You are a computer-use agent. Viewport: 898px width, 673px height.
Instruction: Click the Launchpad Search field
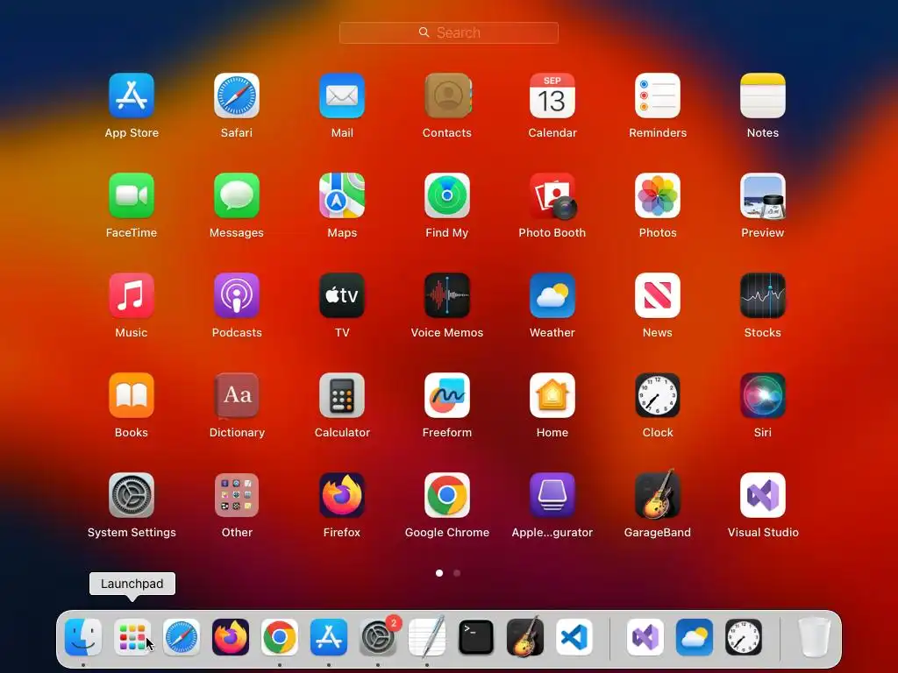pos(448,32)
